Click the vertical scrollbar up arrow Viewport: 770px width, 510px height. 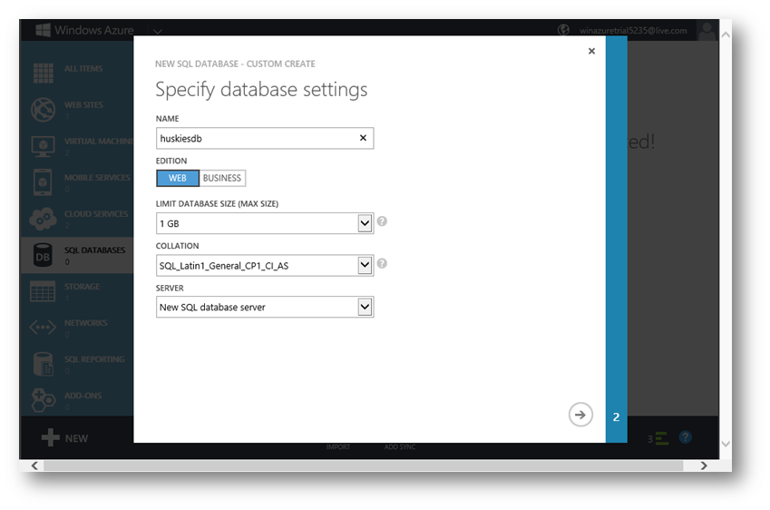[726, 35]
